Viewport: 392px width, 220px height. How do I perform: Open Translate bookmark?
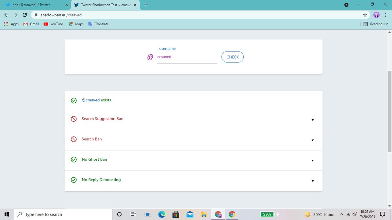[x=98, y=24]
